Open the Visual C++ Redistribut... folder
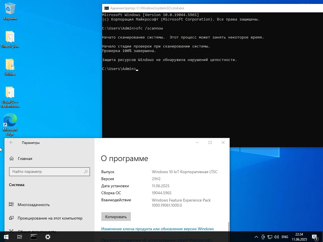Image resolution: width=323 pixels, height=242 pixels. (10, 97)
